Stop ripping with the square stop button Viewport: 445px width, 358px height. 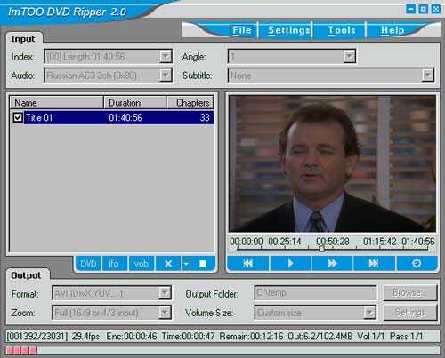(x=203, y=264)
